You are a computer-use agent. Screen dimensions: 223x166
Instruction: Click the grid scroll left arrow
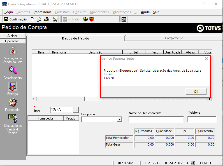[x=34, y=99]
